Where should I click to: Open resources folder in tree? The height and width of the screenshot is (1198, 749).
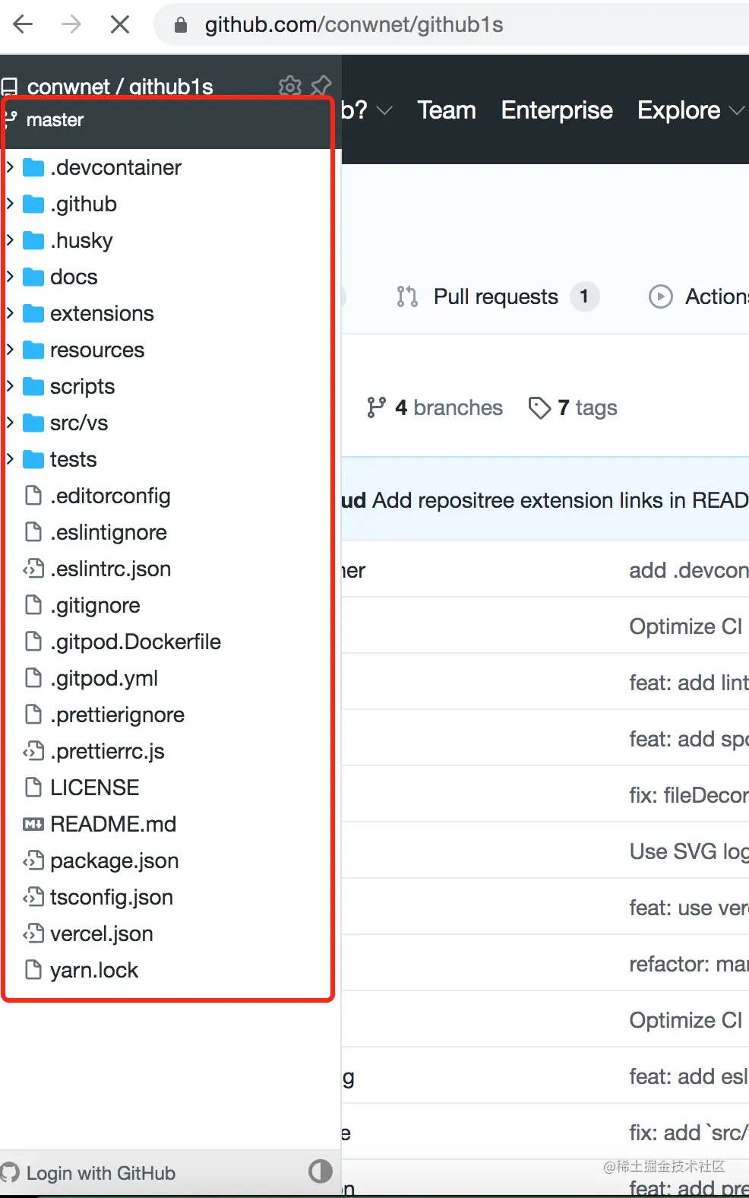click(x=97, y=350)
